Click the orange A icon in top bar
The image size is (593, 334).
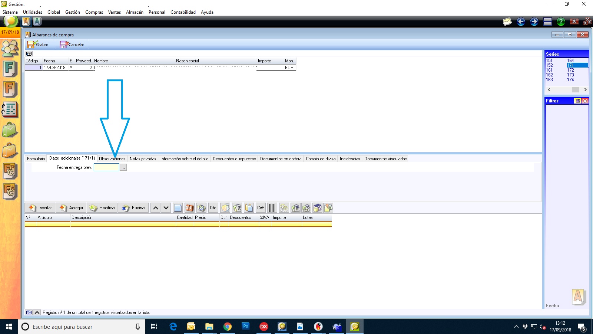pyautogui.click(x=26, y=22)
